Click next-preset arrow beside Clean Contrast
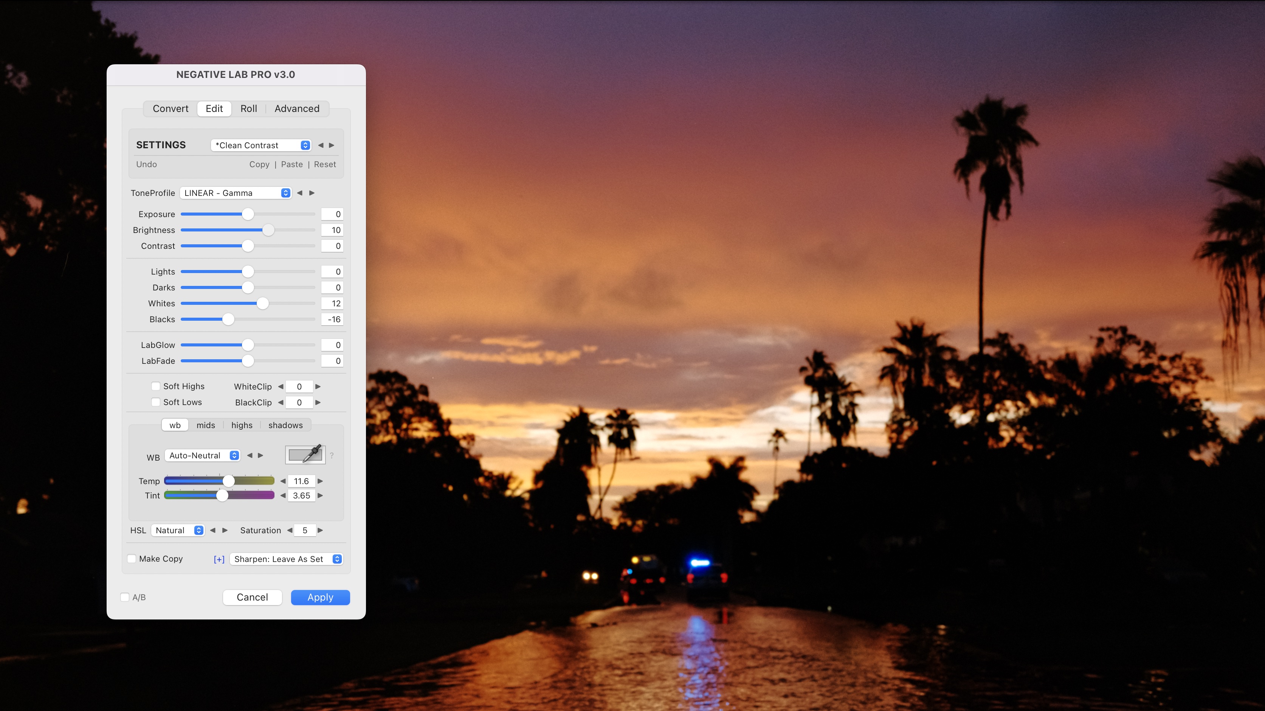The image size is (1265, 711). (332, 146)
